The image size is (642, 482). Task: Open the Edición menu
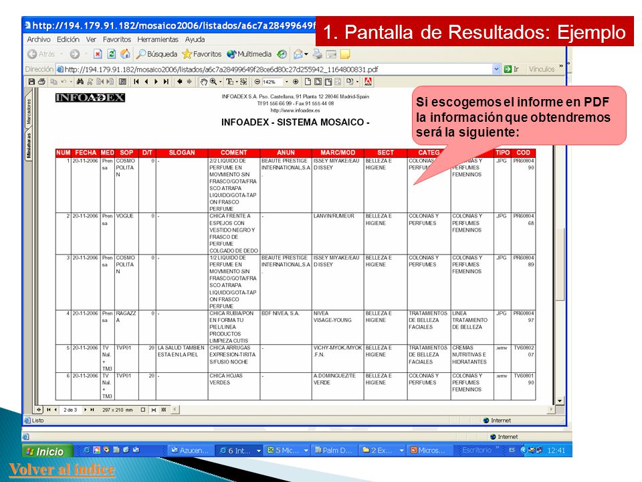(68, 39)
